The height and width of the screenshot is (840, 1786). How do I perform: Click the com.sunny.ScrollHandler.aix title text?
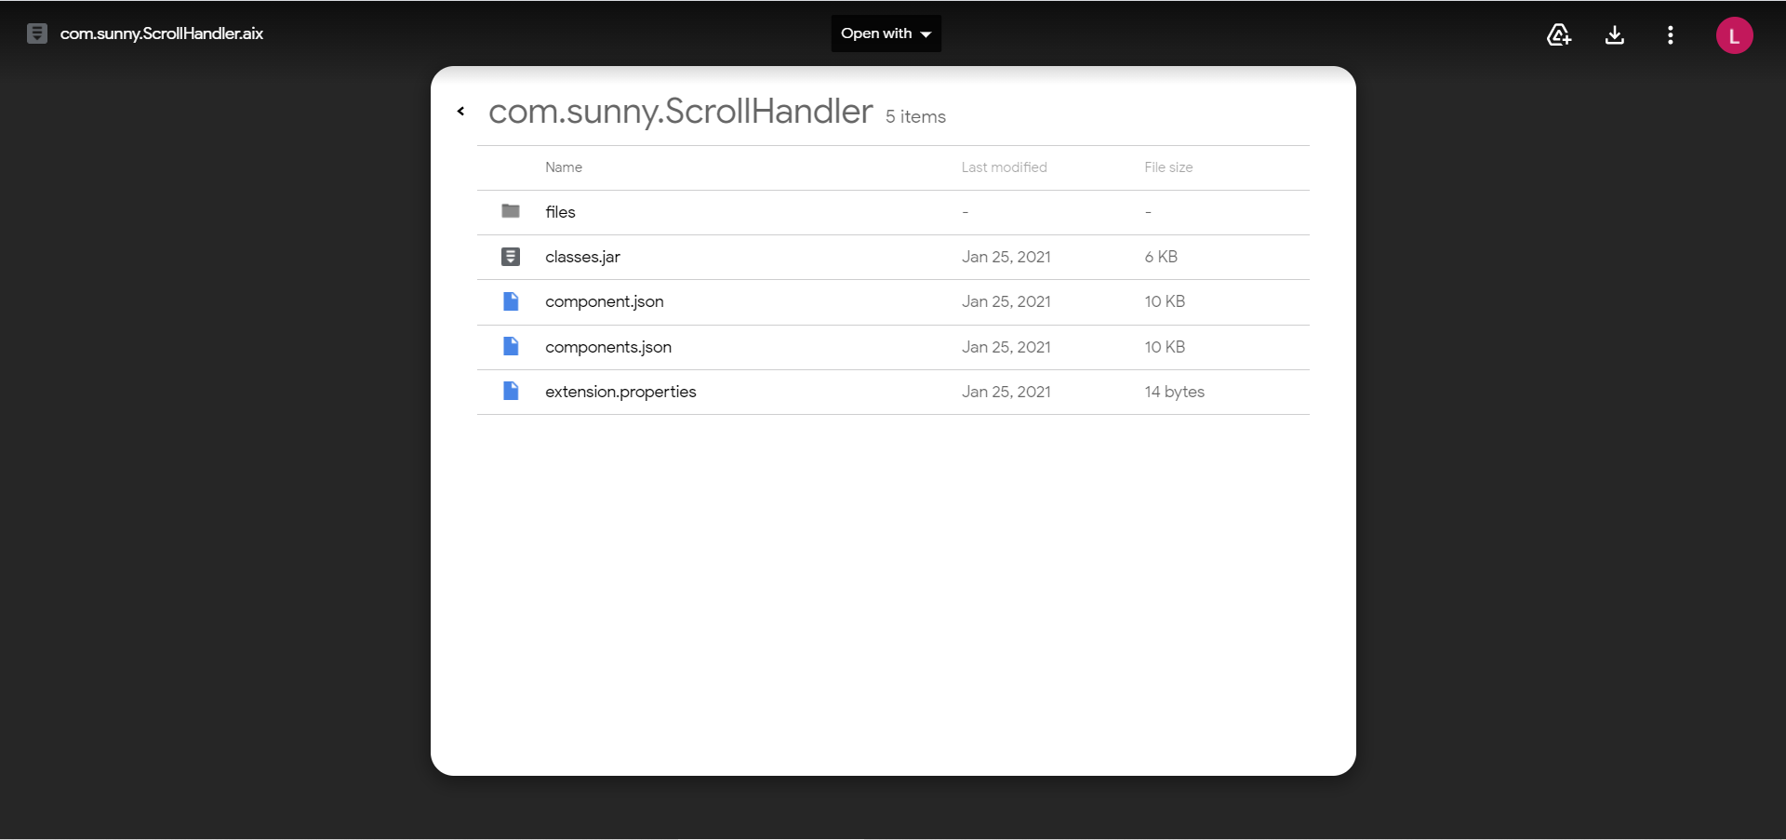click(161, 33)
